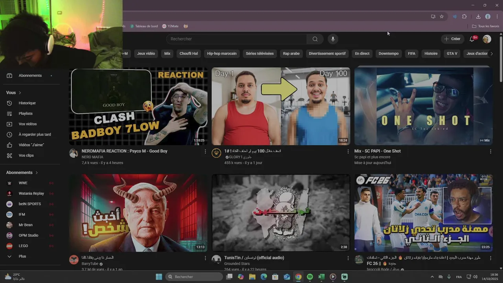Open the notifications bell
This screenshot has width=503, height=283.
click(472, 39)
